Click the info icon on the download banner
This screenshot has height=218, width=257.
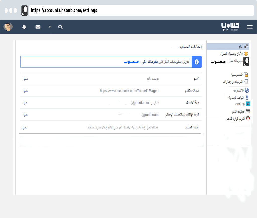point(197,62)
